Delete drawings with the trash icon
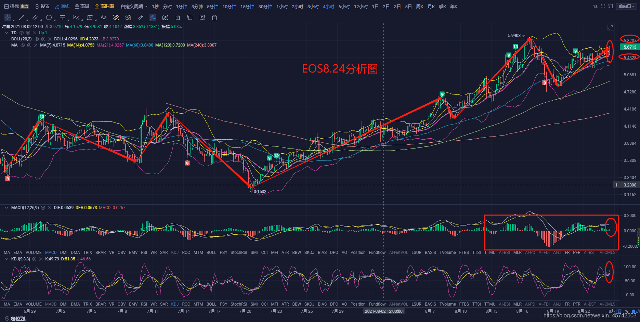This screenshot has height=322, width=640. (x=214, y=17)
